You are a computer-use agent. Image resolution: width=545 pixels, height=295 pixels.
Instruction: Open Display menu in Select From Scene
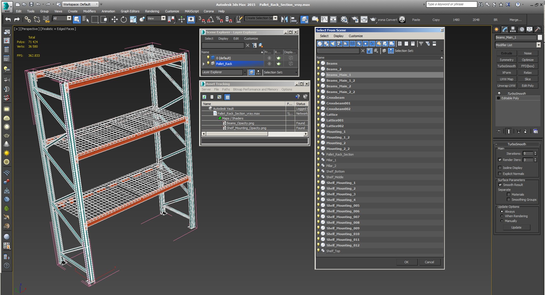(x=338, y=36)
